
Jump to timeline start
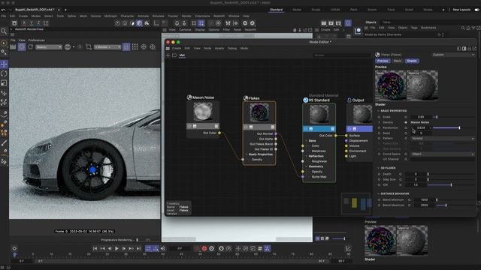(x=95, y=248)
